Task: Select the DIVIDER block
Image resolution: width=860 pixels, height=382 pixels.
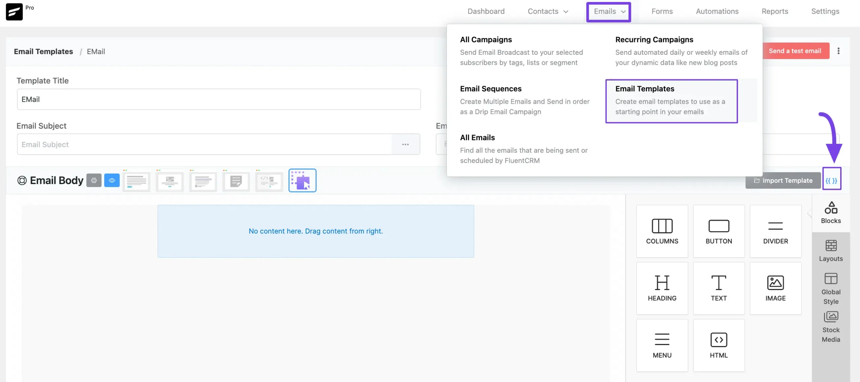Action: (775, 231)
